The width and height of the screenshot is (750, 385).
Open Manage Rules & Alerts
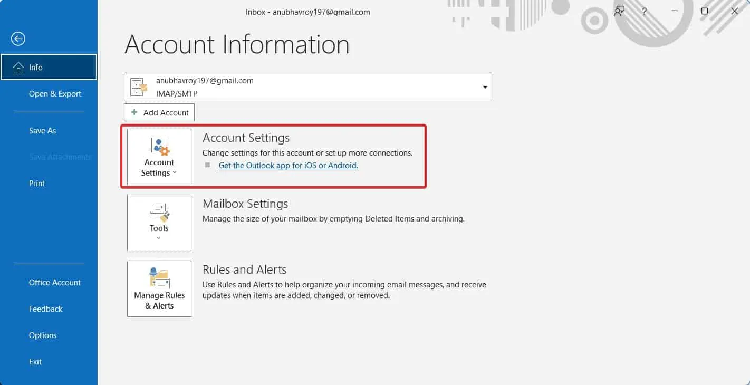(x=159, y=288)
